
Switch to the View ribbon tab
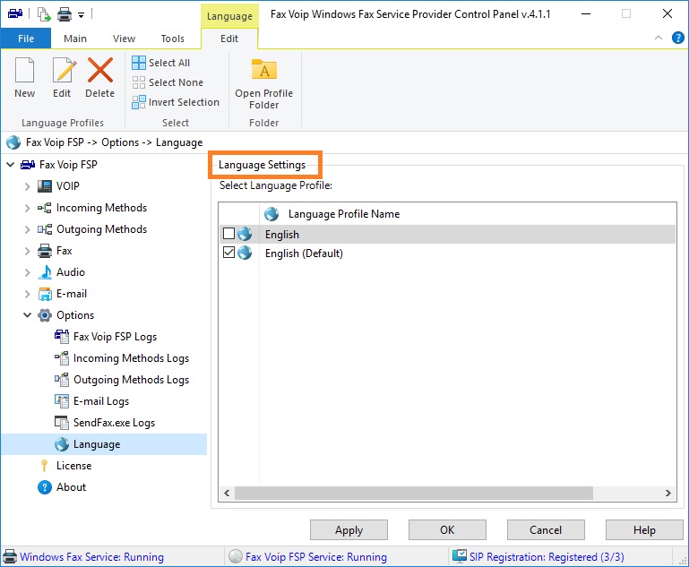(x=124, y=39)
